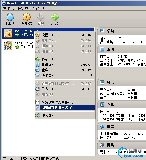146x160 pixels.
Task: Select the 2208 virtual machine OS icon
Action: [x=8, y=33]
